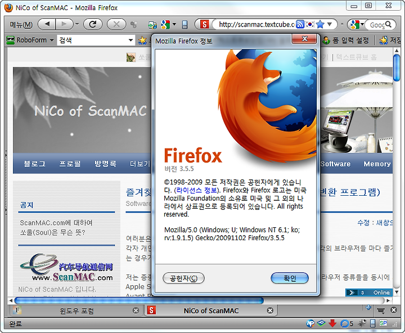Click the 수정 edit link
The height and width of the screenshot is (333, 405).
(x=363, y=222)
